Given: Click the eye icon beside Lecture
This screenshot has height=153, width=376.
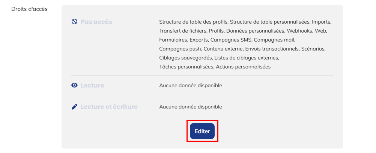Looking at the screenshot, I should click(x=74, y=85).
